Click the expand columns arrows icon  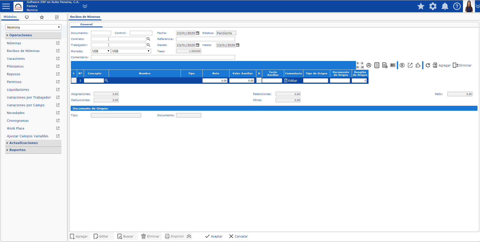point(360,65)
